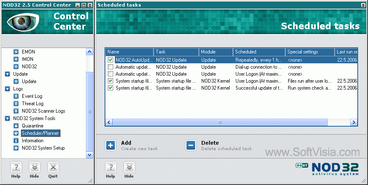Open the IMON module icon
The height and width of the screenshot is (185, 368).
(16, 59)
